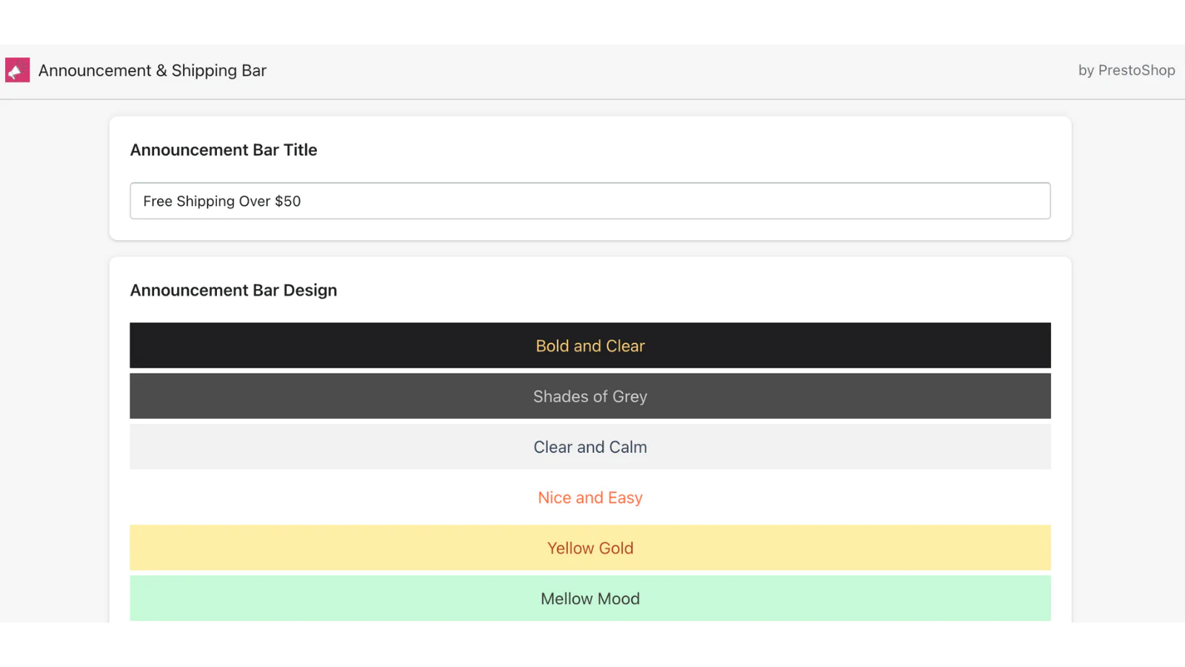Image resolution: width=1185 pixels, height=667 pixels.
Task: Click the Free Shipping Over $50 text
Action: (x=222, y=202)
